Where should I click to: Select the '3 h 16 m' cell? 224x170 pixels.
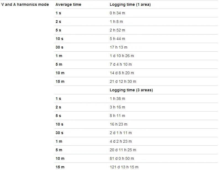click(x=117, y=107)
